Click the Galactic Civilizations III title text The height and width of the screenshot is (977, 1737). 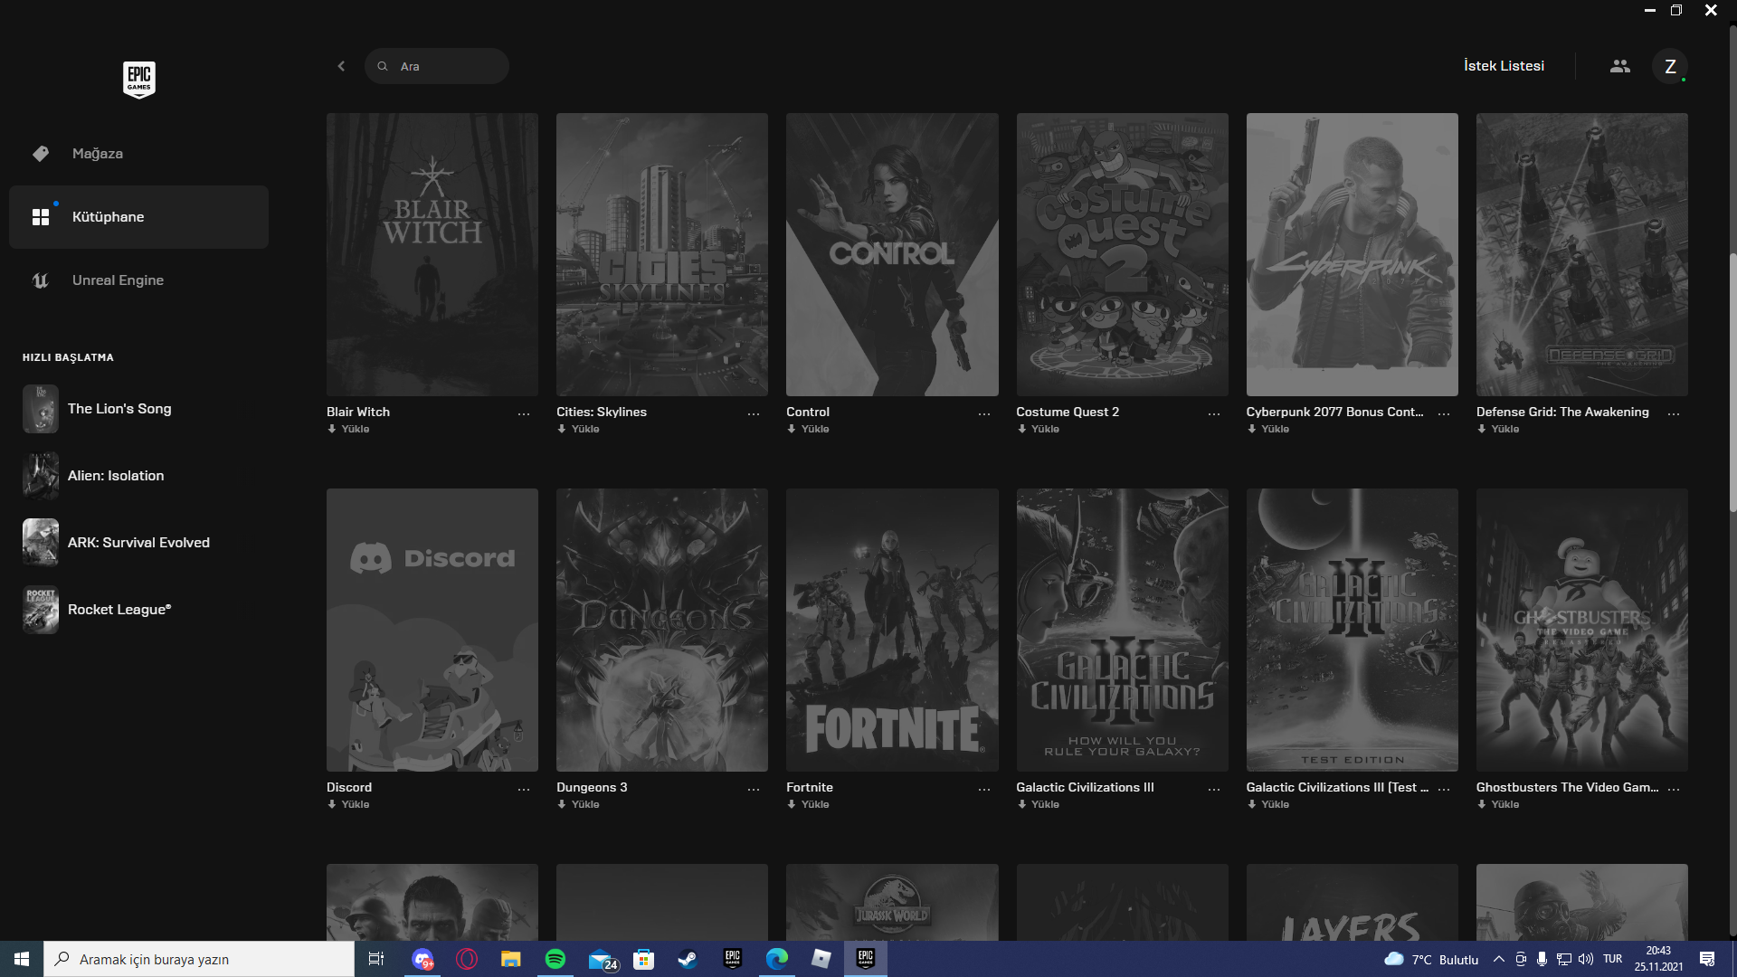pyautogui.click(x=1085, y=787)
